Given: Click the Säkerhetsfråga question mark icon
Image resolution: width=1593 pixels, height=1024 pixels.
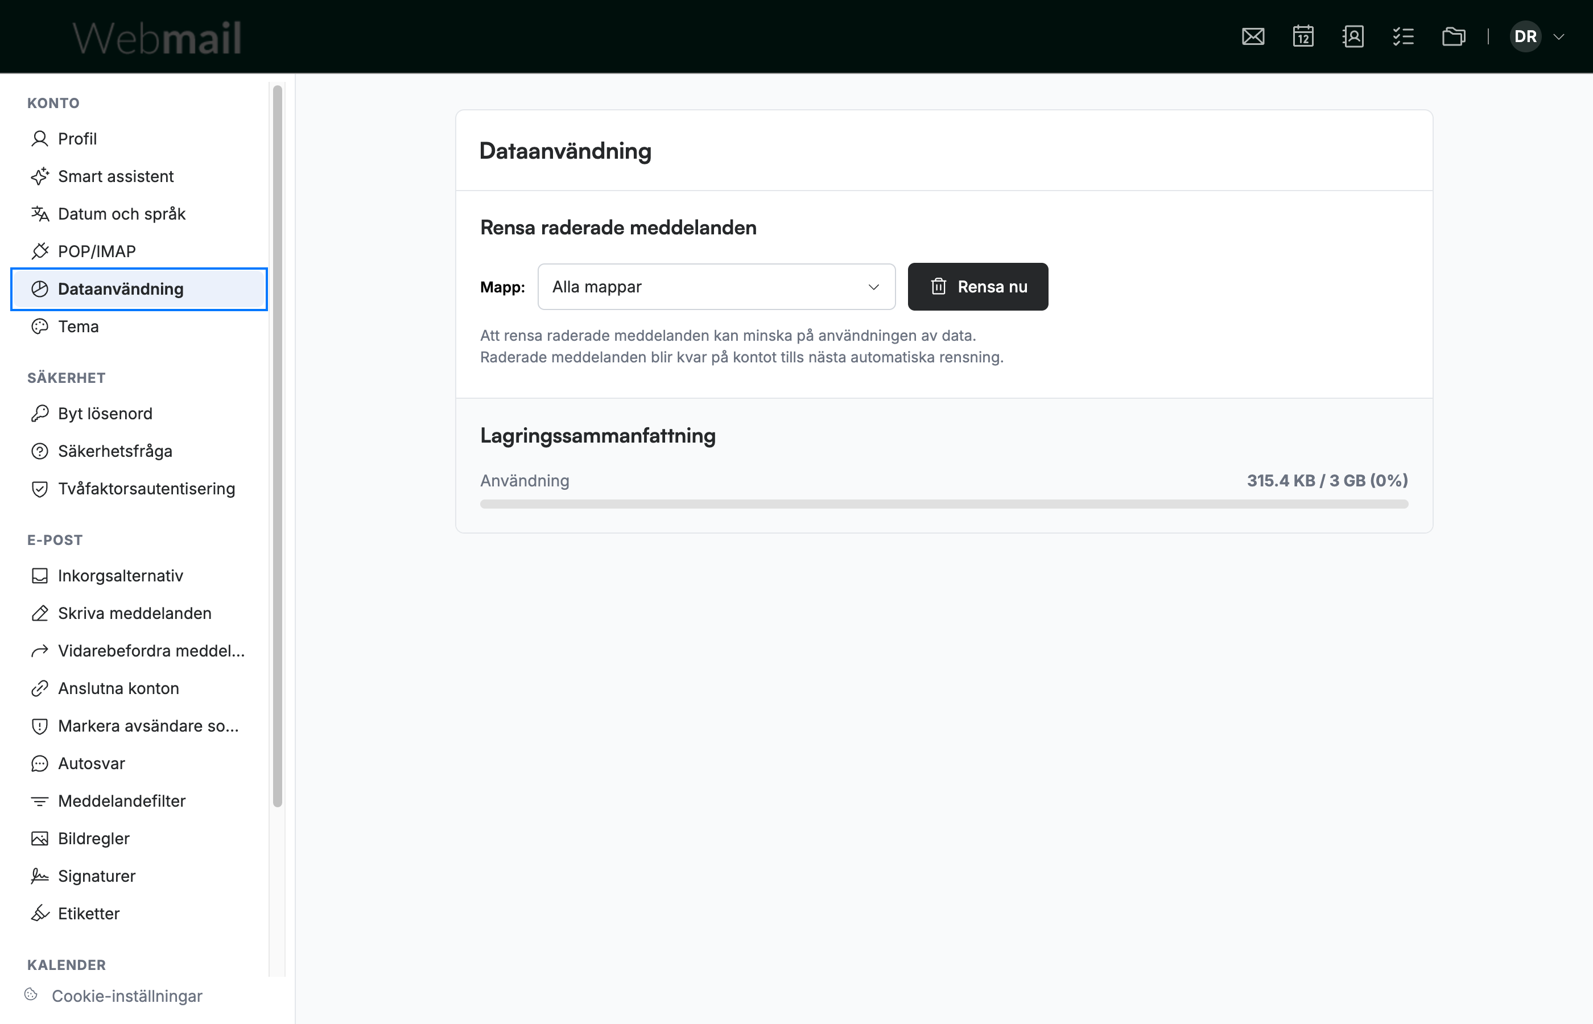Looking at the screenshot, I should point(40,451).
